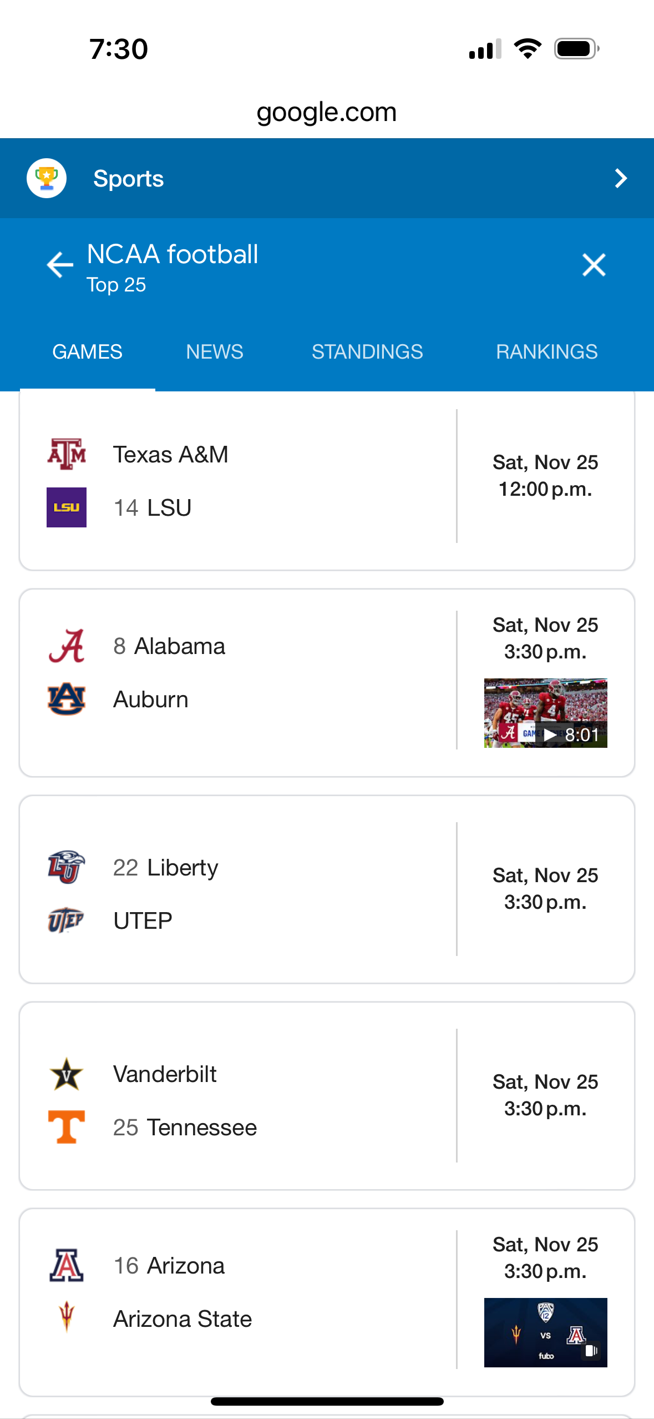Click the Alabama crimson A logo

(x=67, y=646)
